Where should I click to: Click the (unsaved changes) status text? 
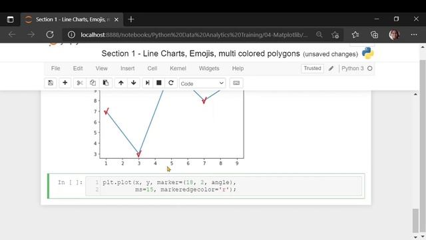coord(330,54)
